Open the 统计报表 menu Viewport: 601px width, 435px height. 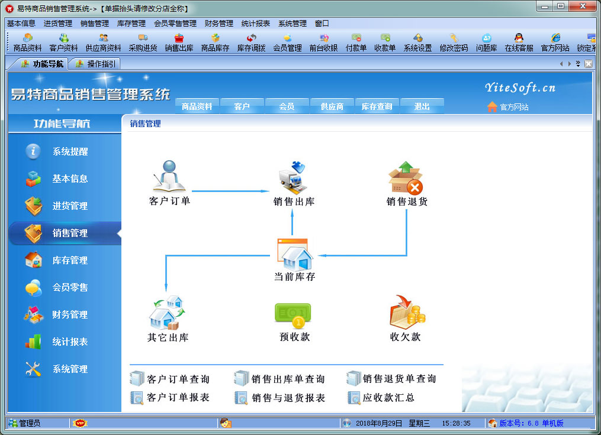(x=256, y=23)
